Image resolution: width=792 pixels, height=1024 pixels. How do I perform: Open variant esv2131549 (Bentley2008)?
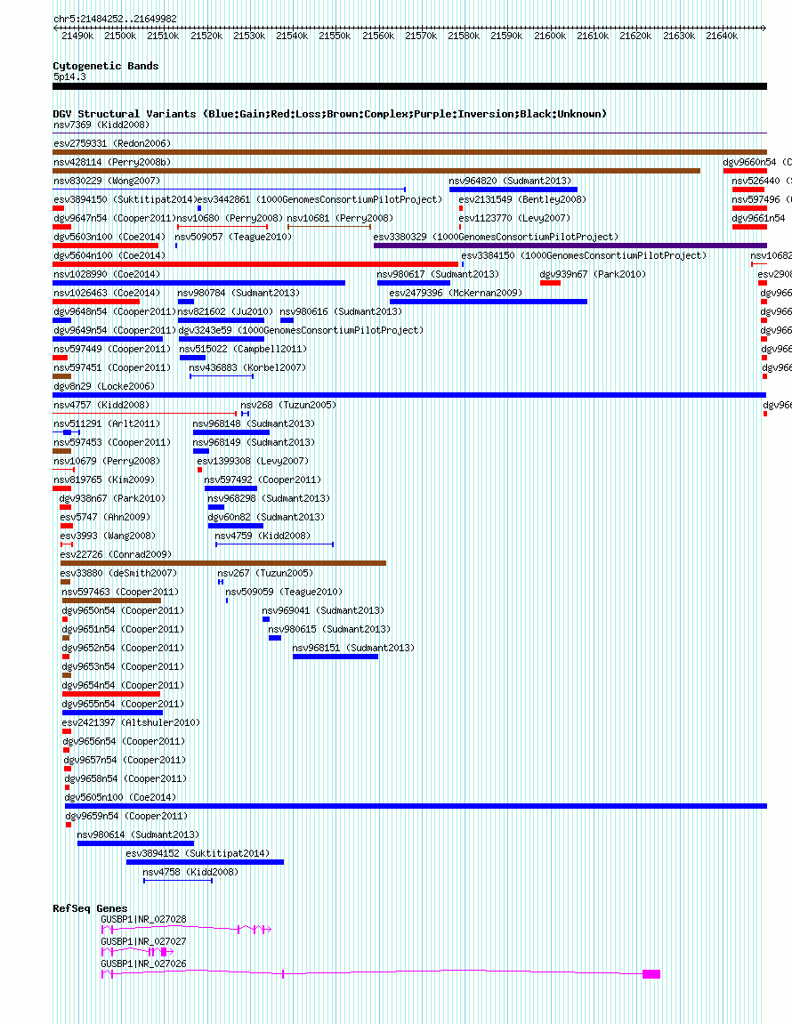522,200
